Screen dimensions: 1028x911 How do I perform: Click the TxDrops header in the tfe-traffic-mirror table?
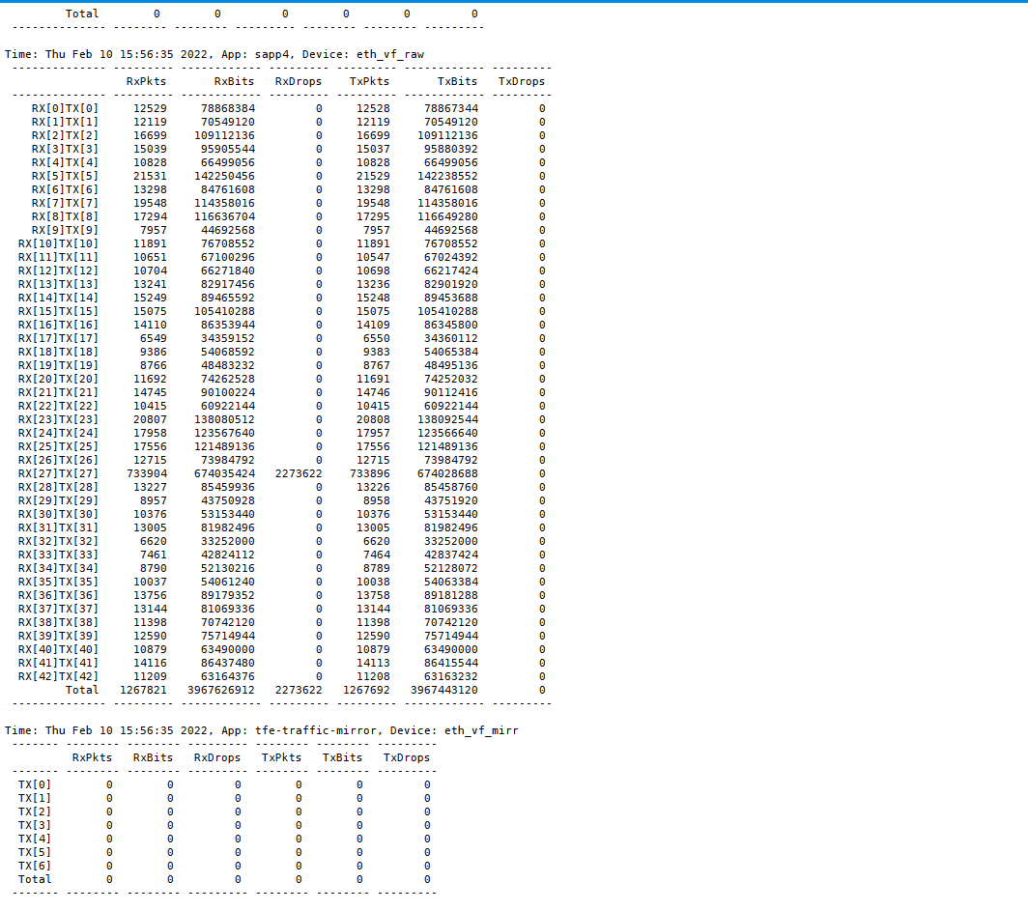406,758
